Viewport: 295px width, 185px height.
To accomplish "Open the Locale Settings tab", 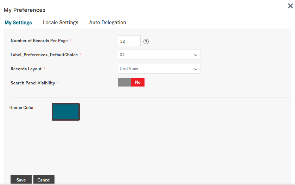I will click(60, 23).
